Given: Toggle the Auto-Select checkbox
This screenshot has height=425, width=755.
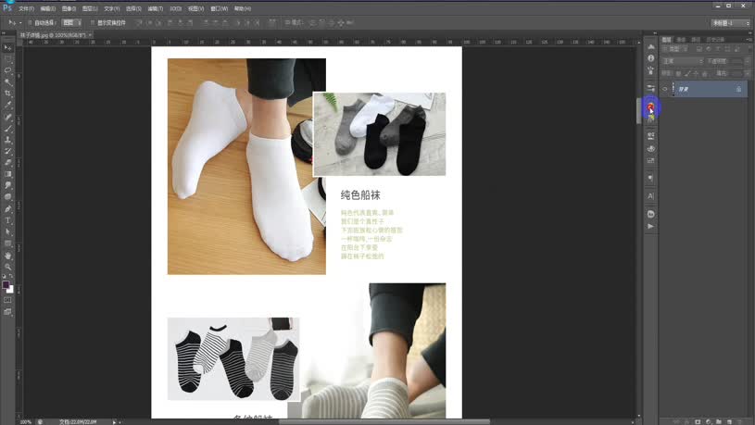Looking at the screenshot, I should (x=30, y=22).
